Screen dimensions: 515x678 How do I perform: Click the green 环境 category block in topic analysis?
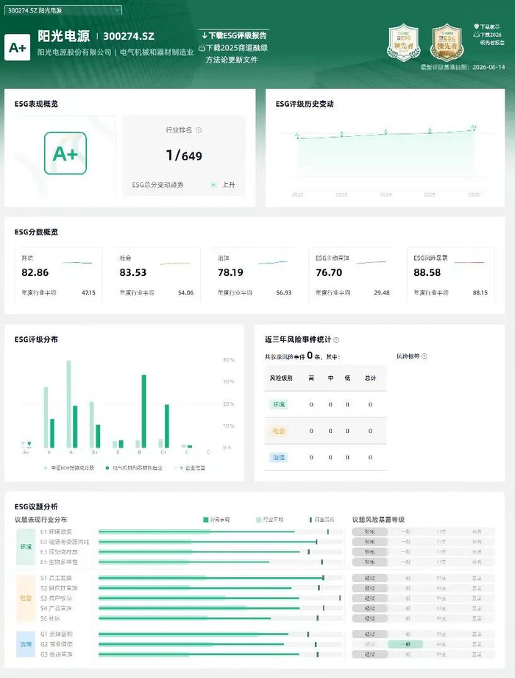[26, 546]
